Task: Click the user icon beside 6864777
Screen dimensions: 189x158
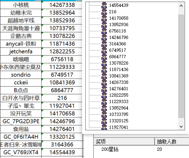Action: pyautogui.click(x=104, y=57)
